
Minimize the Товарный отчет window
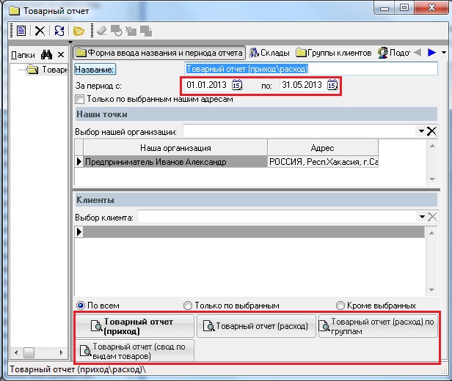tap(384, 8)
